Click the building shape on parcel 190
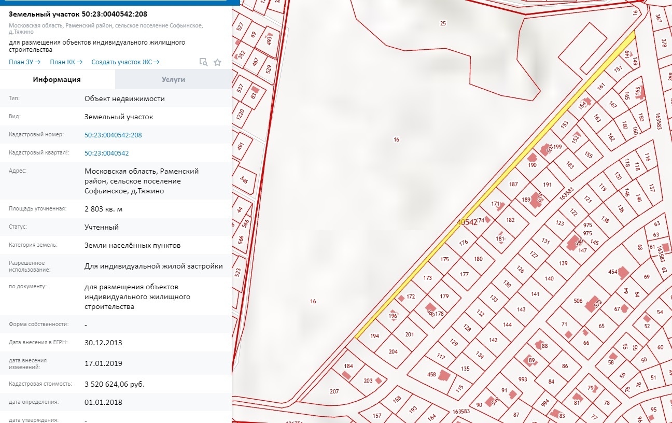The height and width of the screenshot is (423, 672). (531, 158)
